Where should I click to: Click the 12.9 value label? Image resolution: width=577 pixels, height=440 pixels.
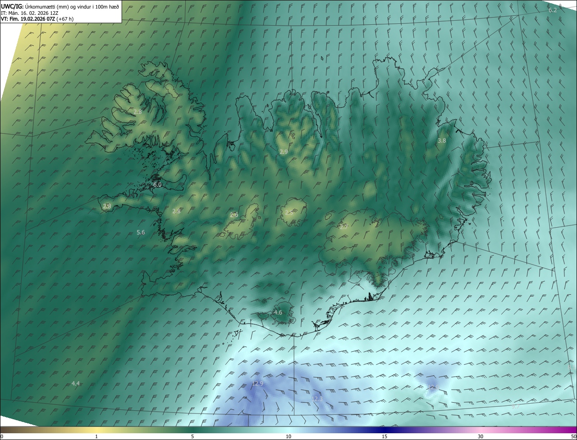257,383
